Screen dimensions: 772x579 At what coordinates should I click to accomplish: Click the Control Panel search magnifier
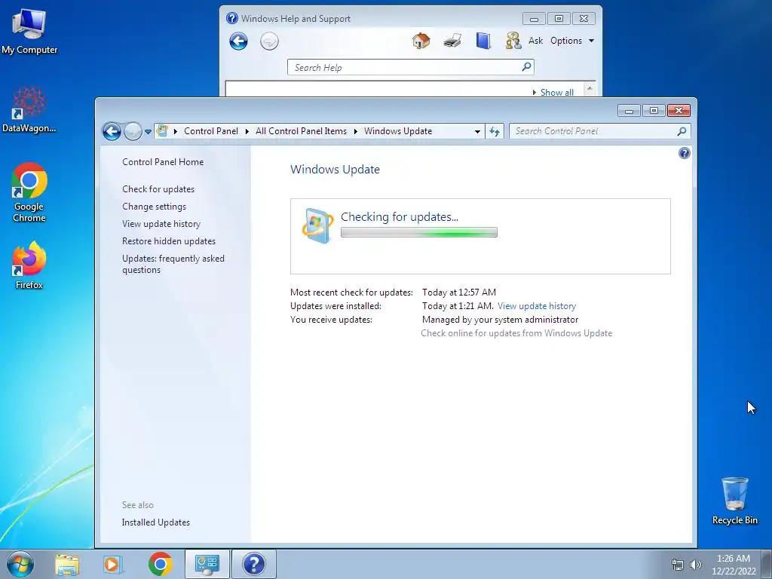tap(682, 131)
